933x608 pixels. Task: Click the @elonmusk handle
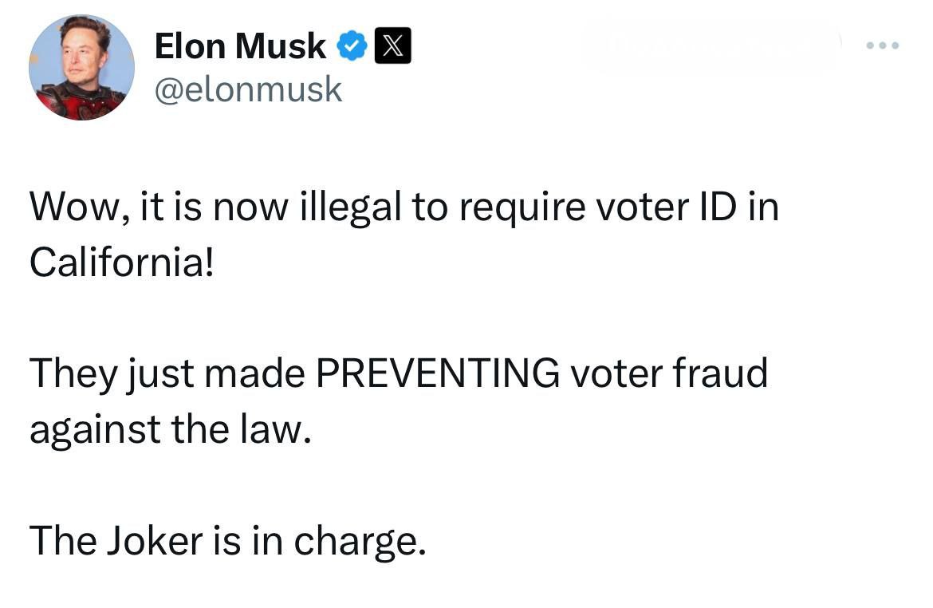point(247,89)
